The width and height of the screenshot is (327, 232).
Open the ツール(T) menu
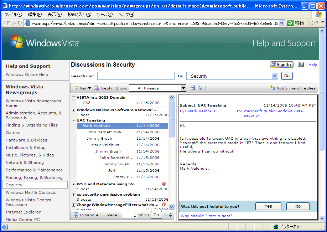(105, 15)
